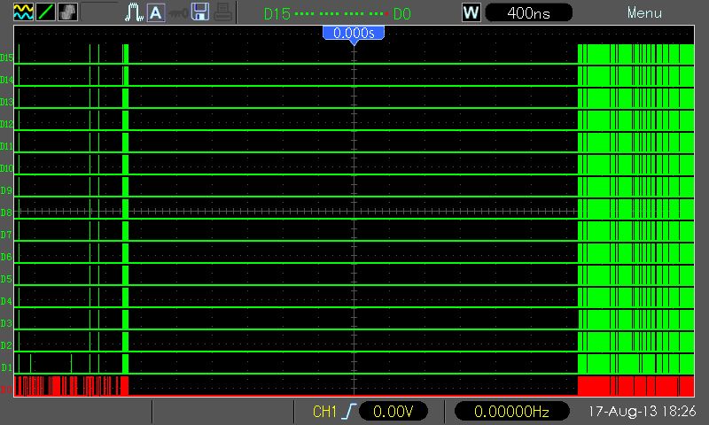Image resolution: width=709 pixels, height=425 pixels.
Task: Toggle the D8 channel label
Action: coord(7,212)
